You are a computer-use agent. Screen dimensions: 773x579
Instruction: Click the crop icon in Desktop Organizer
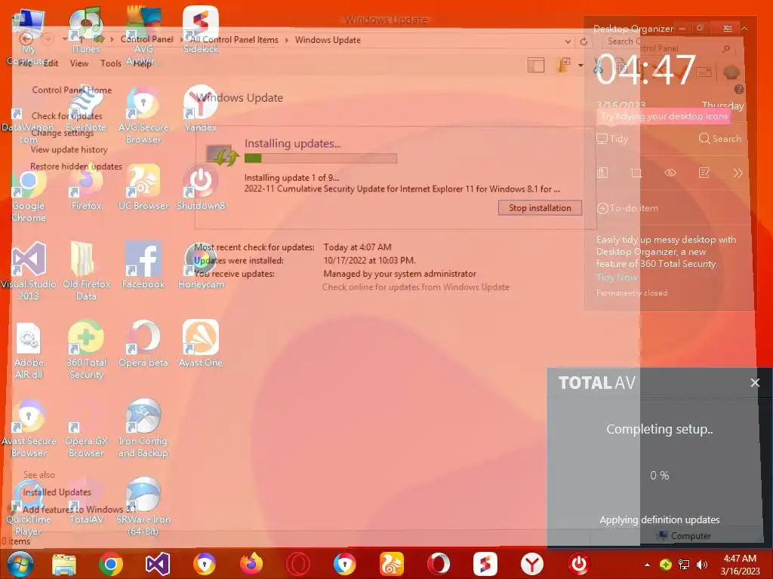(636, 173)
